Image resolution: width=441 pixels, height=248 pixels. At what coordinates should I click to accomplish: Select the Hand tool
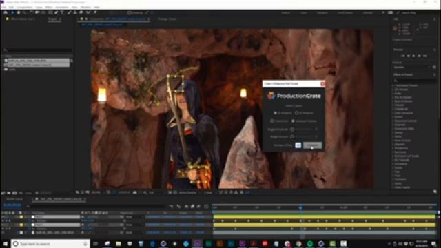[19, 12]
